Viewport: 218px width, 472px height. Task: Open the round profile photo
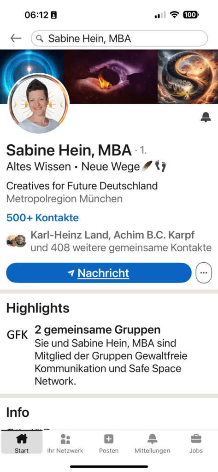click(x=39, y=104)
